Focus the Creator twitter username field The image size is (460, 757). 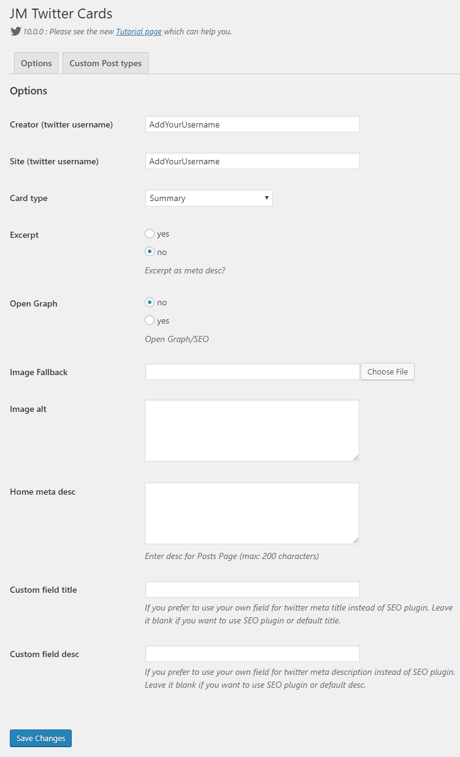click(x=252, y=124)
